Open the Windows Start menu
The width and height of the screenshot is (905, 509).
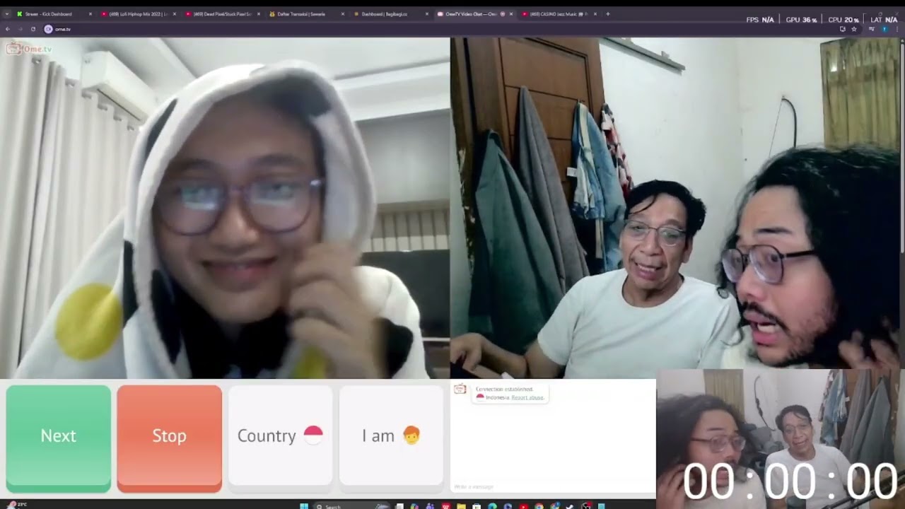pos(304,506)
